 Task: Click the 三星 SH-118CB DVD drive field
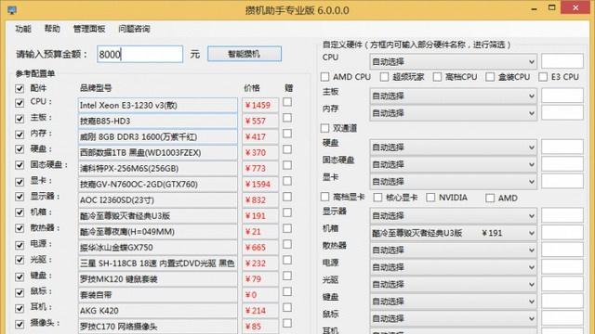pyautogui.click(x=157, y=263)
